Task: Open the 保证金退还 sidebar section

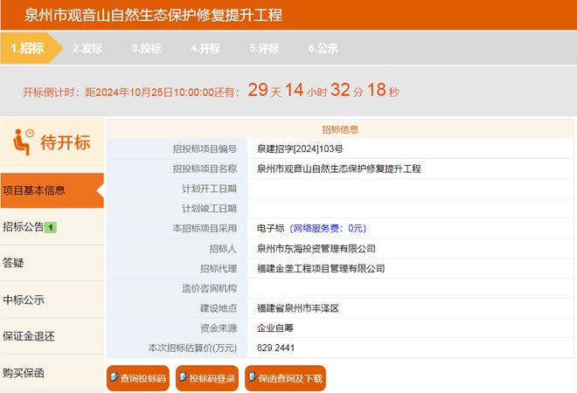Action: coord(52,336)
